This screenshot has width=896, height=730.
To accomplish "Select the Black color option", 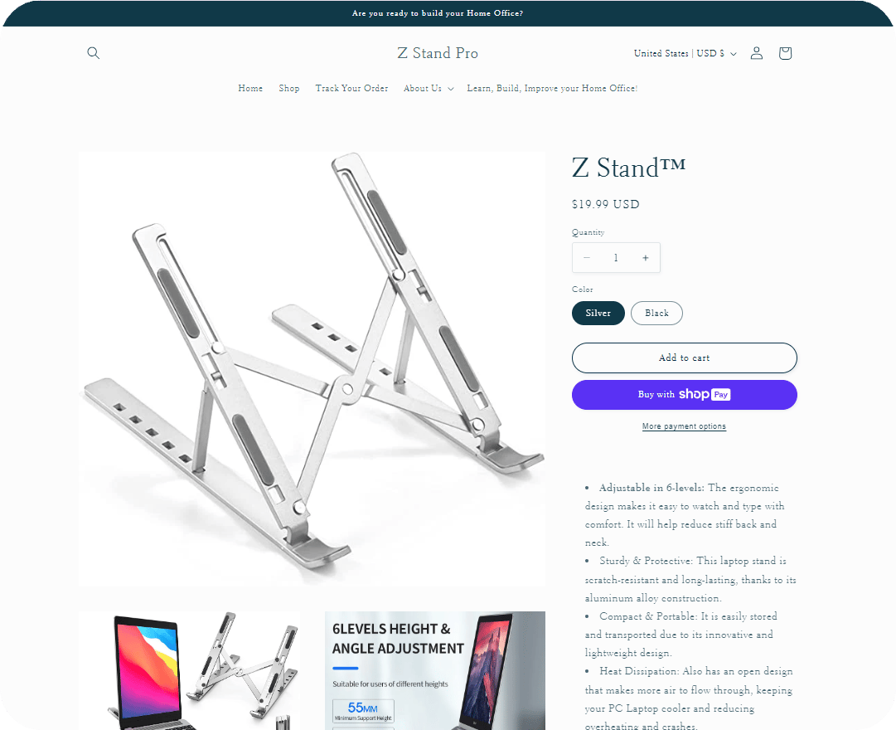I will pyautogui.click(x=656, y=313).
